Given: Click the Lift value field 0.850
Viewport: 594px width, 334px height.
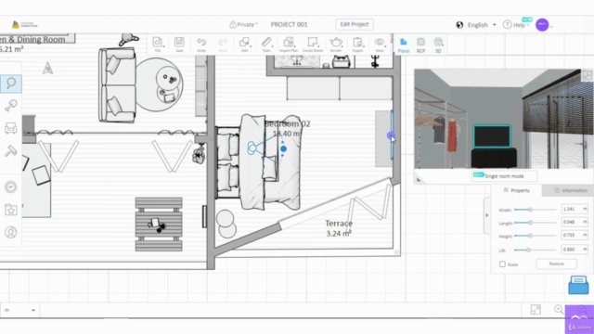Looking at the screenshot, I should tap(574, 250).
